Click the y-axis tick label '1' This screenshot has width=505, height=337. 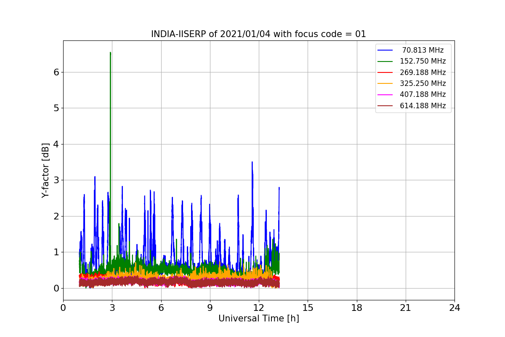coord(56,252)
